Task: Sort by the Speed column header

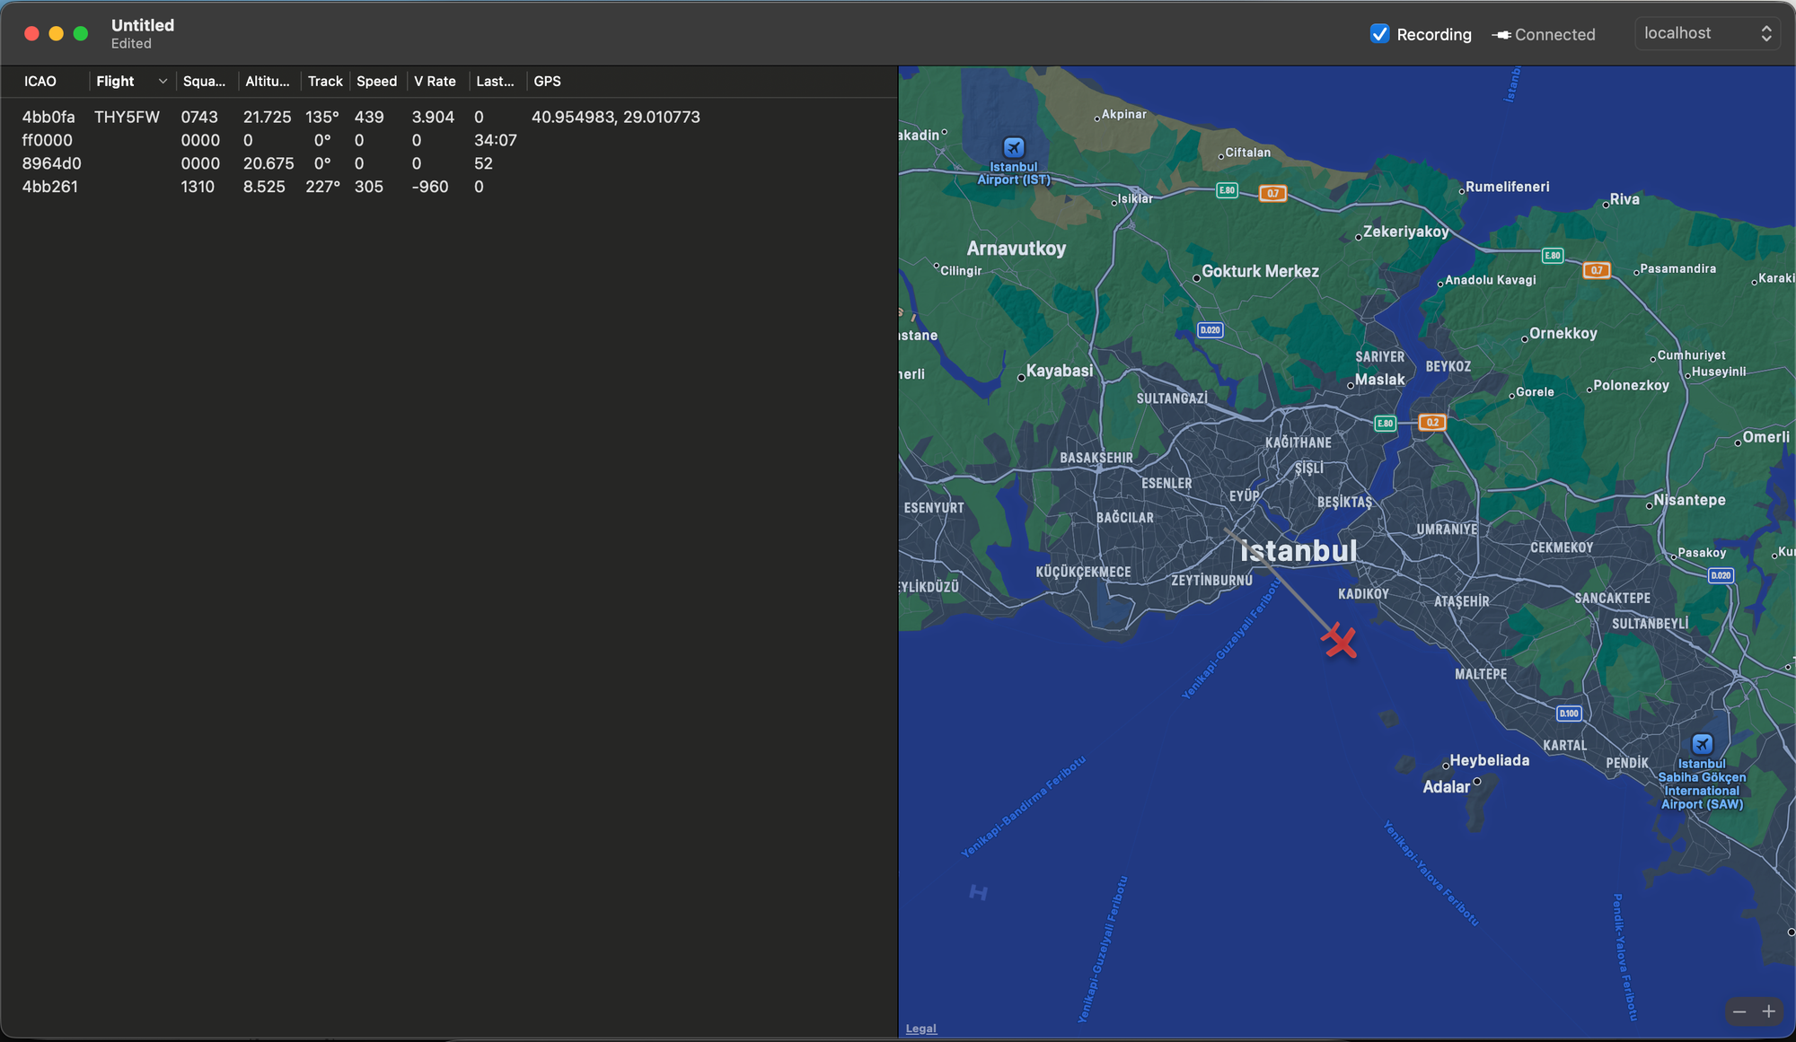Action: pyautogui.click(x=376, y=82)
